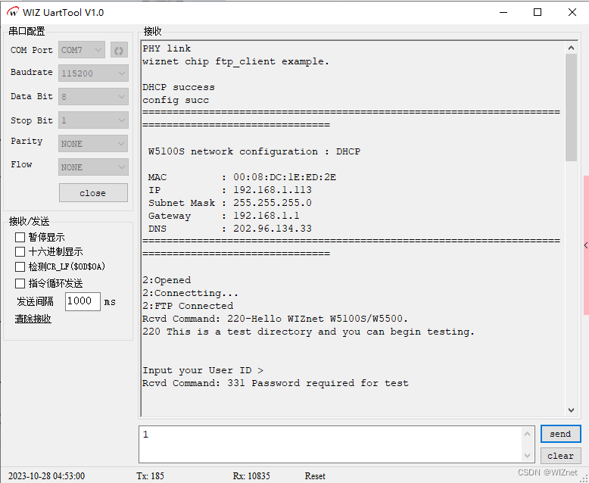Click the 'DHCP success' log line
Viewport: 589px width, 483px height.
[179, 87]
